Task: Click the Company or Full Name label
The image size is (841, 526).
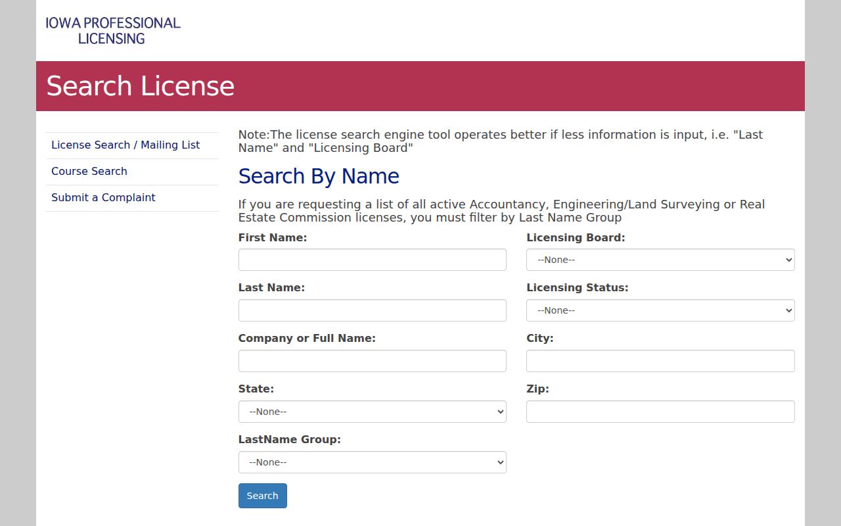Action: (307, 338)
